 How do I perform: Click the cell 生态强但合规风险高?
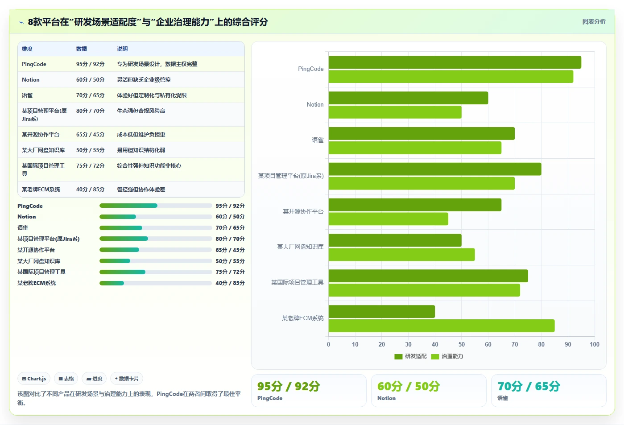(x=141, y=111)
